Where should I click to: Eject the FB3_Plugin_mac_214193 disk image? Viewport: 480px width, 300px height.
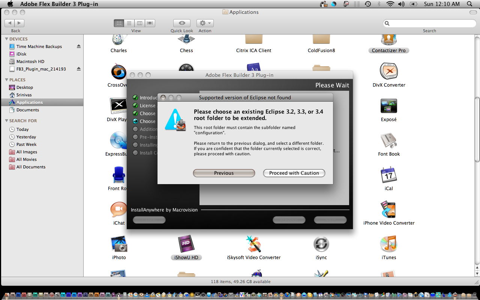(79, 69)
